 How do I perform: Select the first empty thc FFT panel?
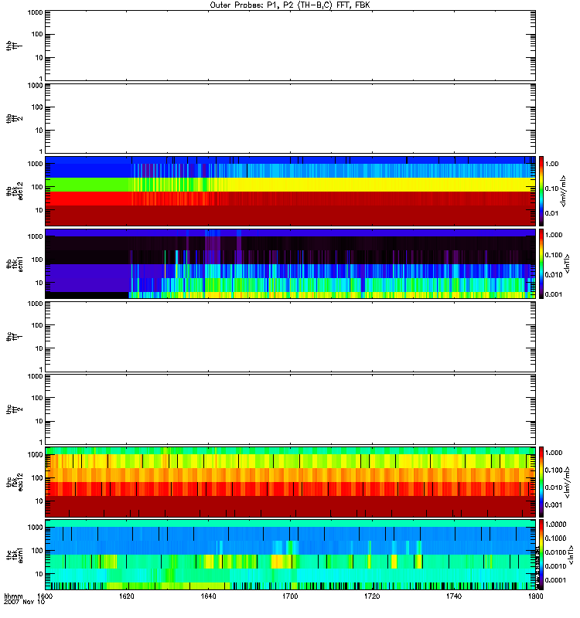290,336
